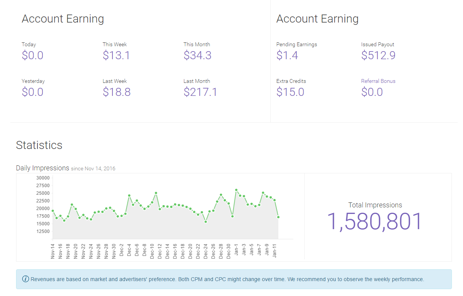Viewport: 463px width, 296px height.
Task: Click the 30000 y-axis label
Action: tap(43, 178)
